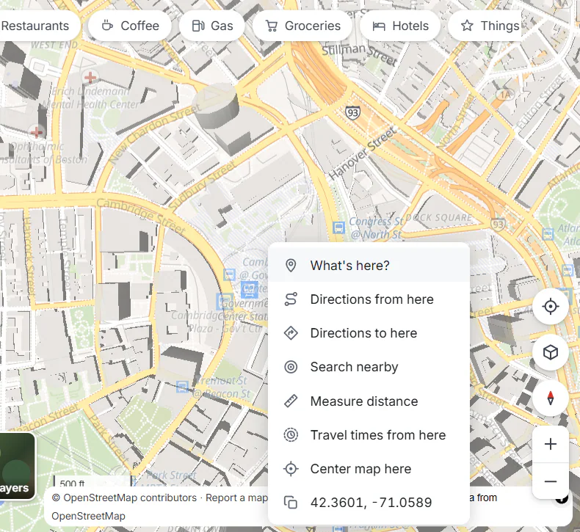Choose "Center map here" menu entry
Viewport: 580px width, 532px height.
coord(369,469)
